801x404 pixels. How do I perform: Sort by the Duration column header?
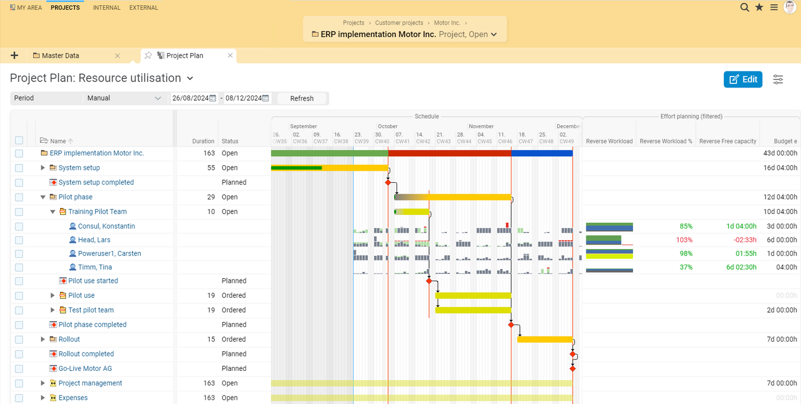click(x=203, y=141)
